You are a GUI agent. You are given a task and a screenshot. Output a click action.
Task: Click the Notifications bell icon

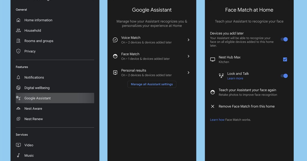point(18,77)
